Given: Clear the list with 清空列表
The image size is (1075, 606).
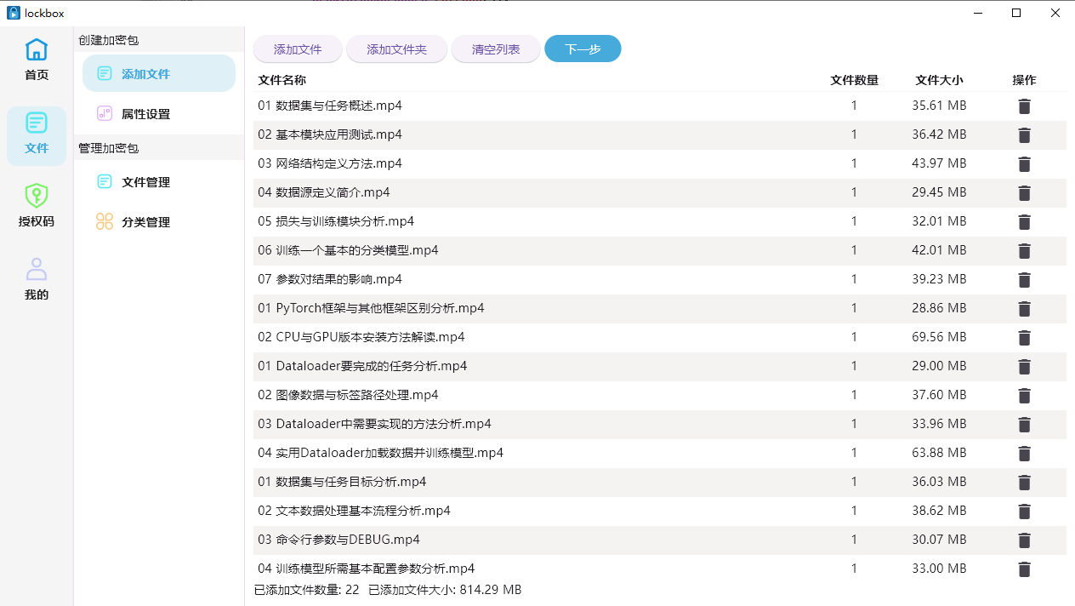Looking at the screenshot, I should coord(496,49).
